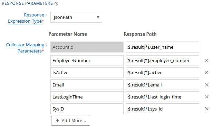Delete the LastLoginTime mapping row
This screenshot has height=128, width=213.
tap(207, 97)
